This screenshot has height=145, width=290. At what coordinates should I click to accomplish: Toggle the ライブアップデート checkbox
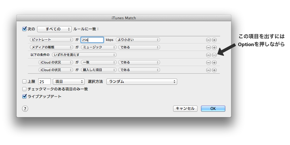click(x=24, y=96)
